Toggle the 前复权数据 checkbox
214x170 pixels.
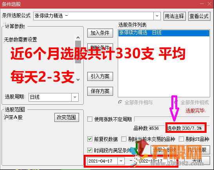point(90,139)
